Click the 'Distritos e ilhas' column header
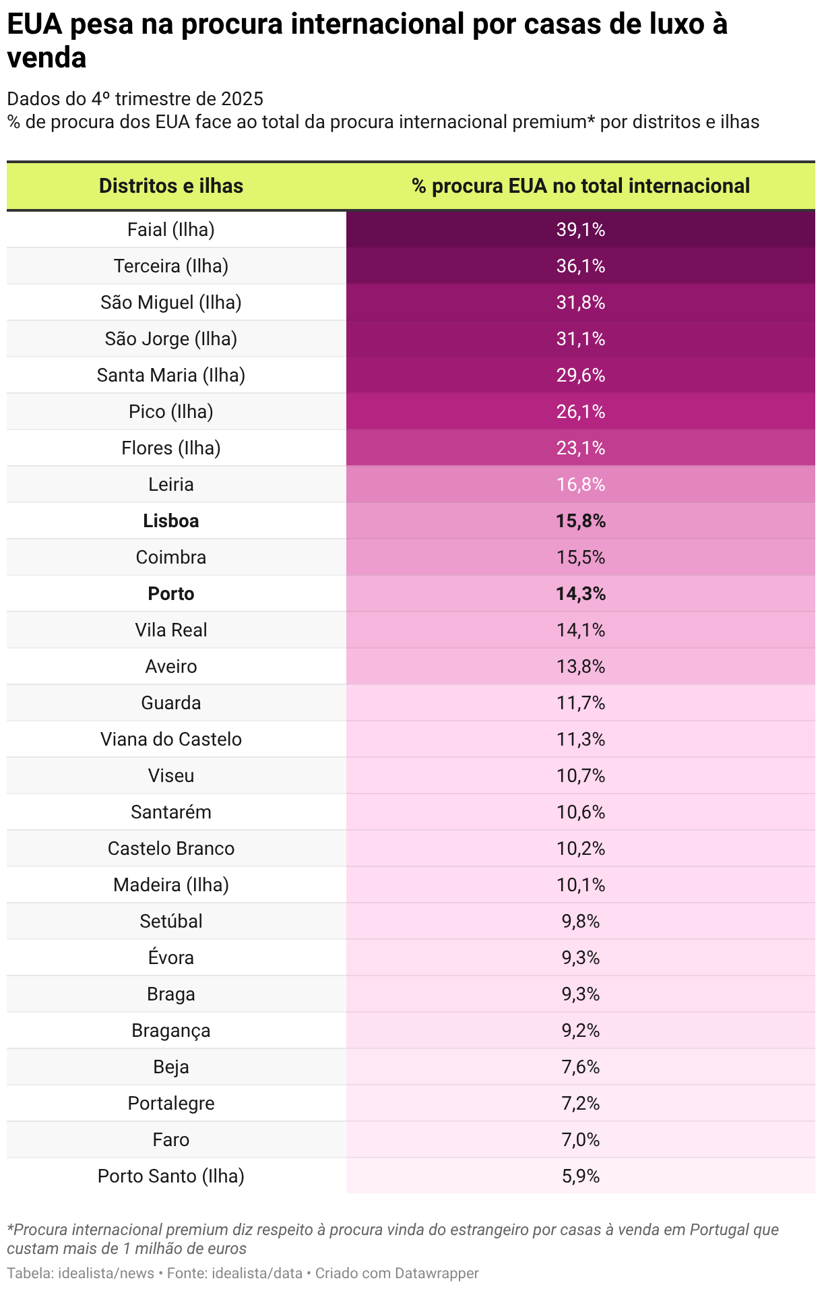 coord(171,186)
